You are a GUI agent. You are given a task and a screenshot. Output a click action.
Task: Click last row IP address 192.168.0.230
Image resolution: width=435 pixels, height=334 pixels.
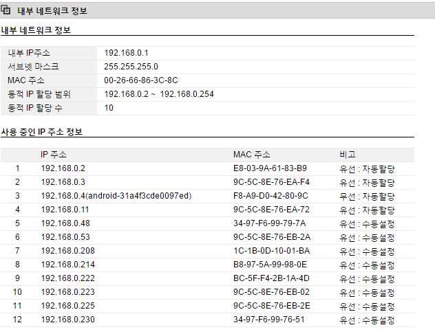coord(68,320)
